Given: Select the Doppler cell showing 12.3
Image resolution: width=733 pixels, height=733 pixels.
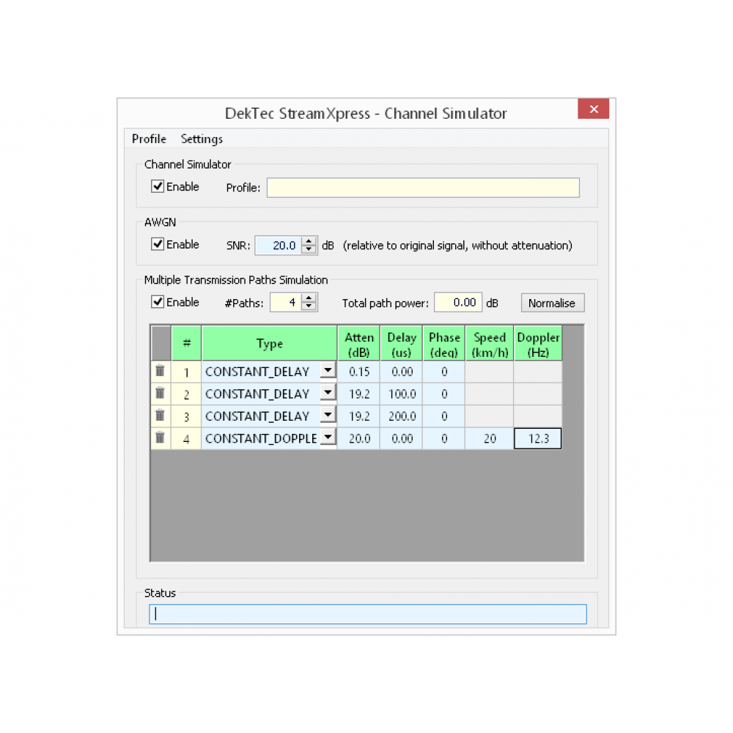Looking at the screenshot, I should pos(538,439).
